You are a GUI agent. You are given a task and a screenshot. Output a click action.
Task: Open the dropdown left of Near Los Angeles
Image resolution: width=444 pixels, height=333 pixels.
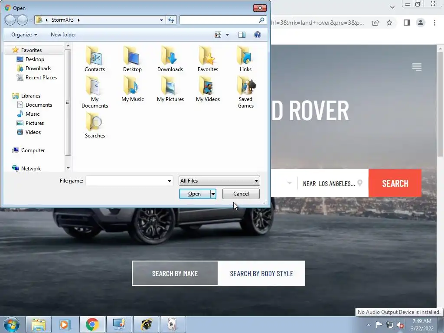click(x=289, y=183)
